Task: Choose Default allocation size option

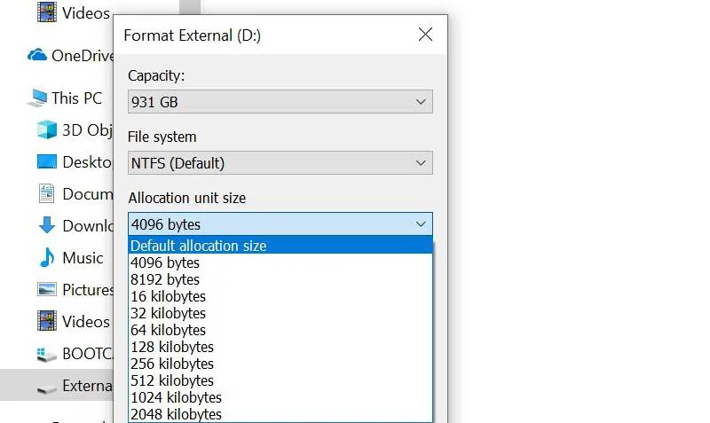Action: click(280, 246)
